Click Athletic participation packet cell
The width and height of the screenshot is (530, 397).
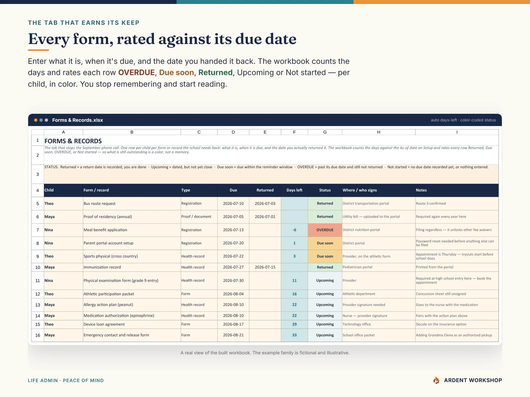click(x=132, y=294)
